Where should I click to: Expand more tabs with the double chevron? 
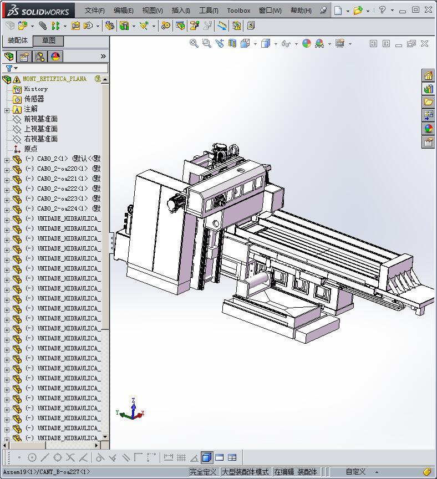tap(103, 56)
